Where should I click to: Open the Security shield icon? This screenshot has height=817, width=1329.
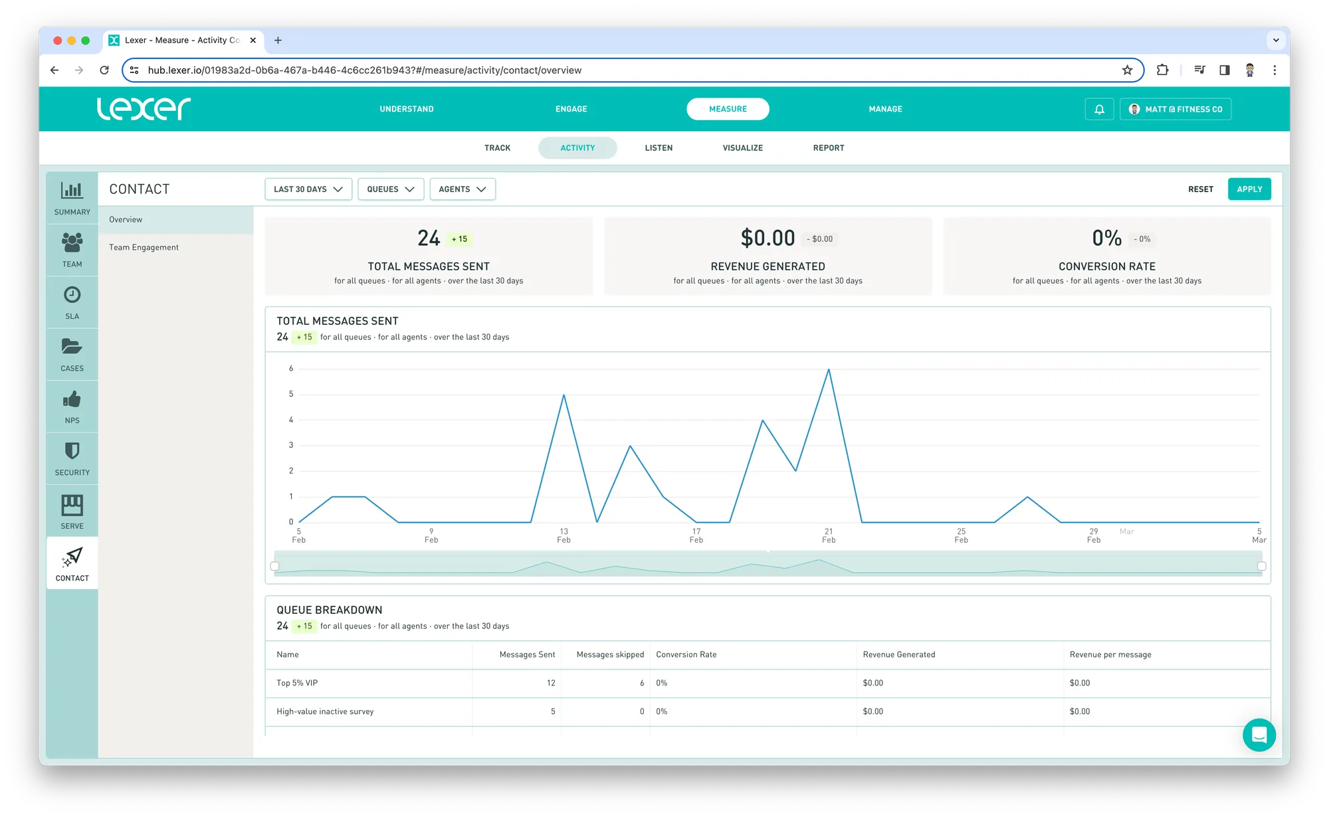(x=72, y=451)
